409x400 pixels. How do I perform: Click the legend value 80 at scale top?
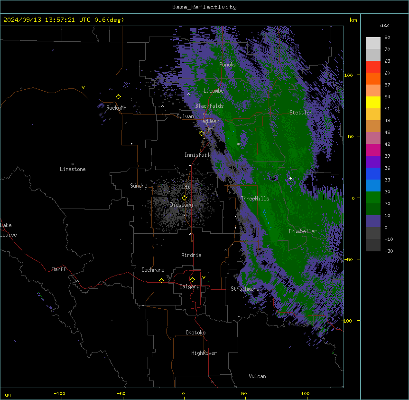387,38
